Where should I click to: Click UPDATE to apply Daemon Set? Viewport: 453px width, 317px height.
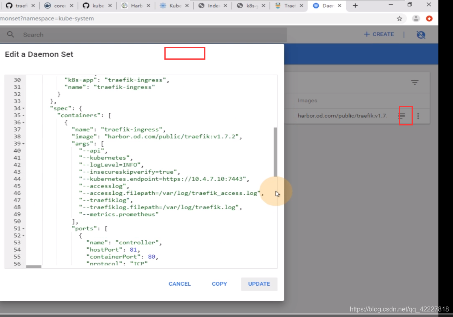pos(259,284)
